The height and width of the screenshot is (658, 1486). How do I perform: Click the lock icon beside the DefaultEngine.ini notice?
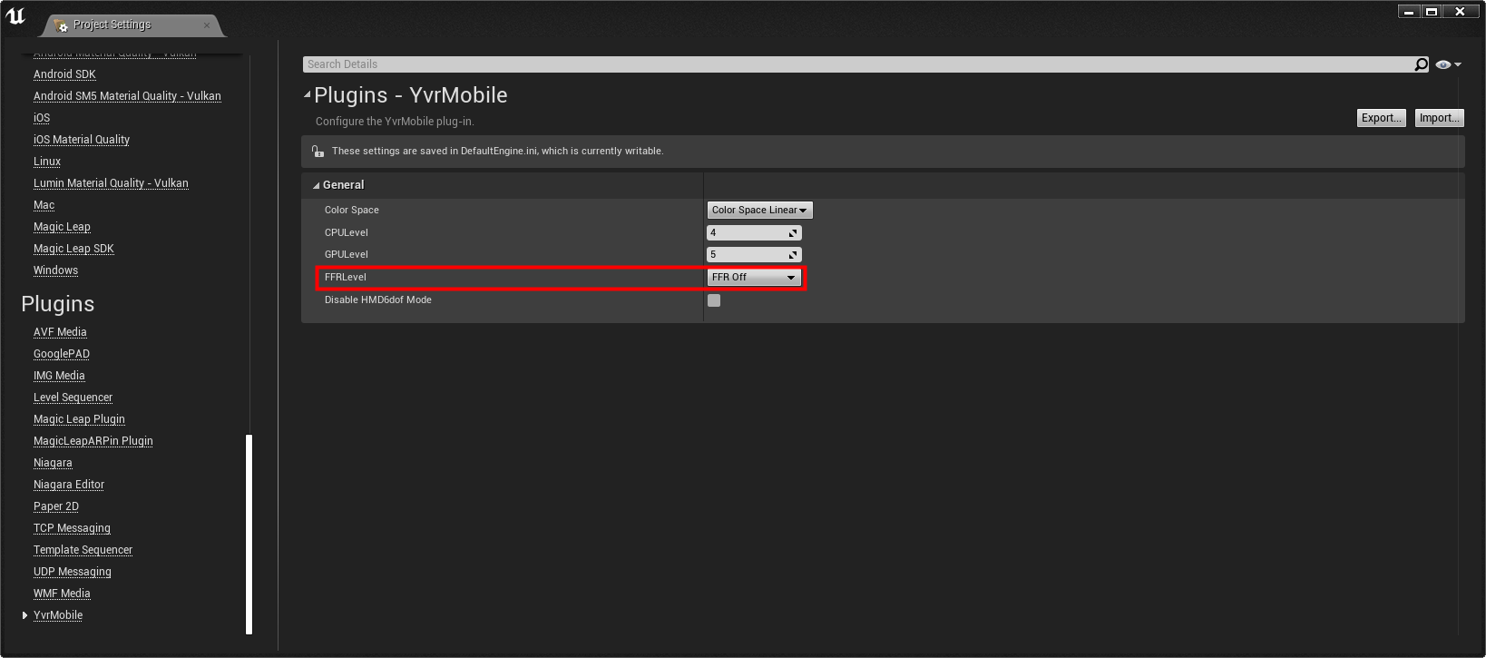pos(318,152)
